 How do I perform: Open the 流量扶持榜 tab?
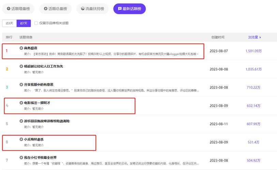92,8
